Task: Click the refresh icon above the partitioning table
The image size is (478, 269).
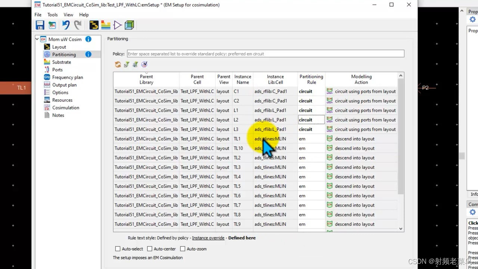Action: point(118,64)
